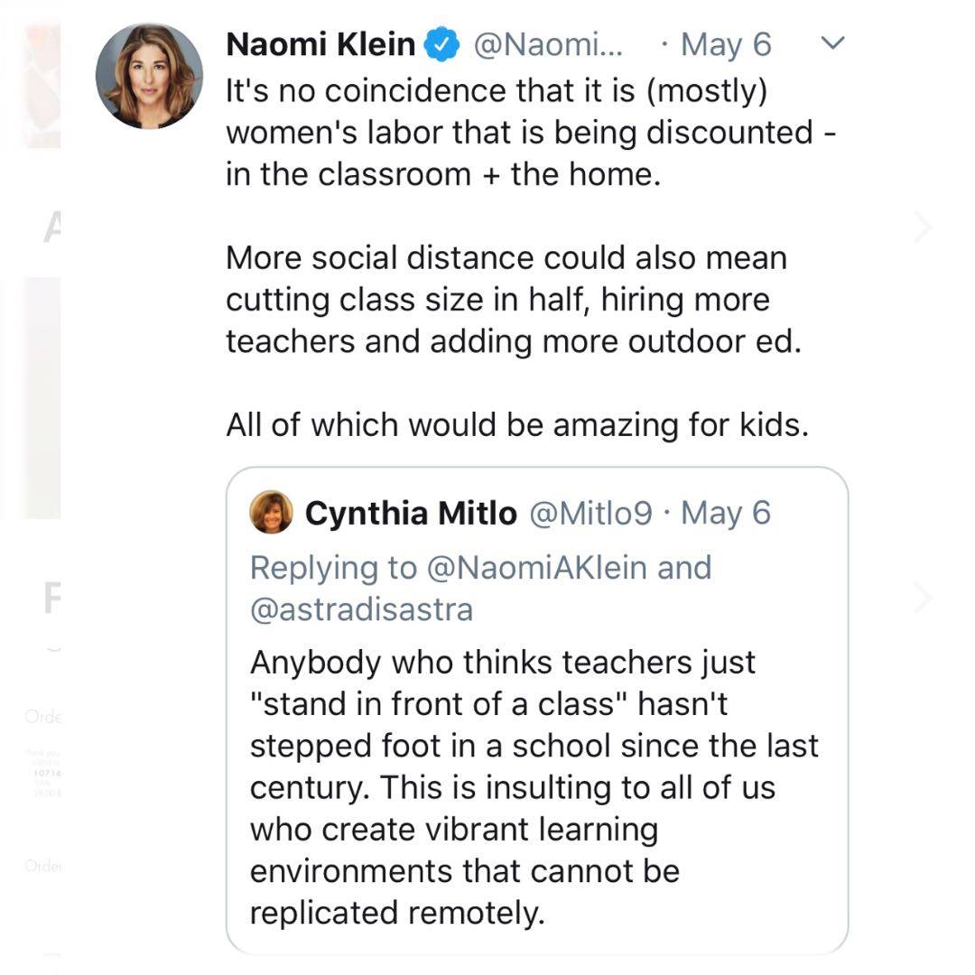Click the faded upper "Orde" label
Screen dimensions: 975x975
(x=43, y=718)
